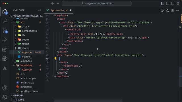Image resolution: width=182 pixels, height=102 pixels.
Task: Open the .gitignore file
Action: [27, 87]
